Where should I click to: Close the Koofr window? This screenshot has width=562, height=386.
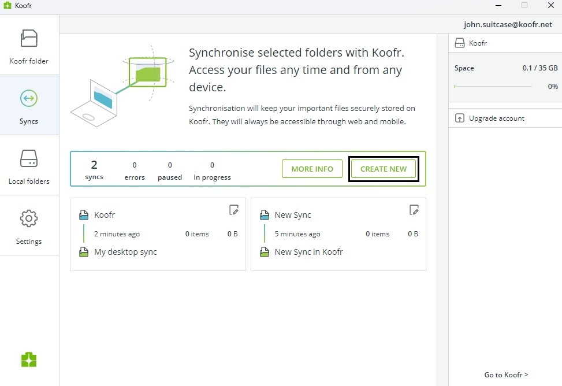tap(551, 5)
